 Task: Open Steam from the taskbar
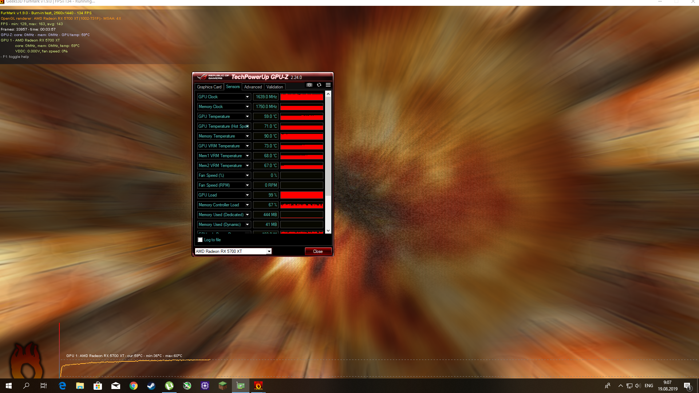tap(151, 386)
